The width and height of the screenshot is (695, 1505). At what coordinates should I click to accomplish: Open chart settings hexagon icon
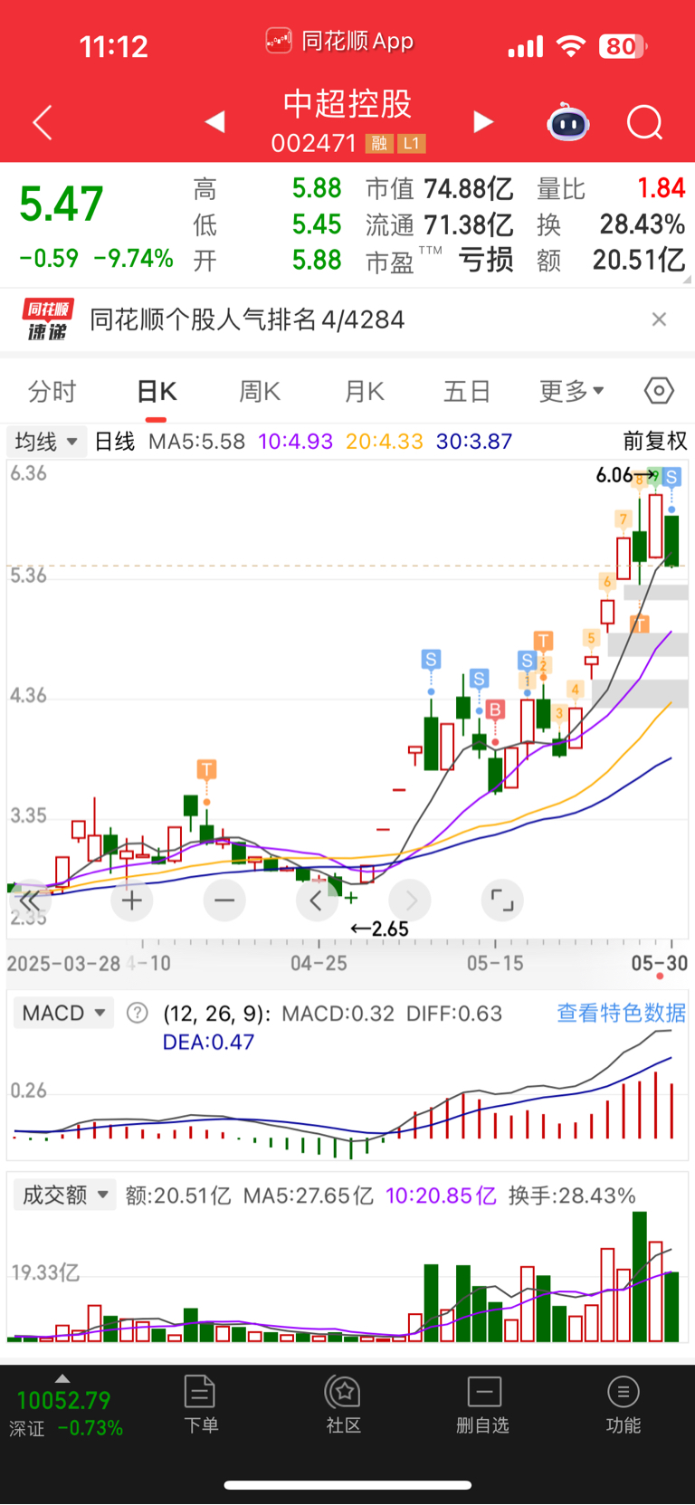pos(659,391)
